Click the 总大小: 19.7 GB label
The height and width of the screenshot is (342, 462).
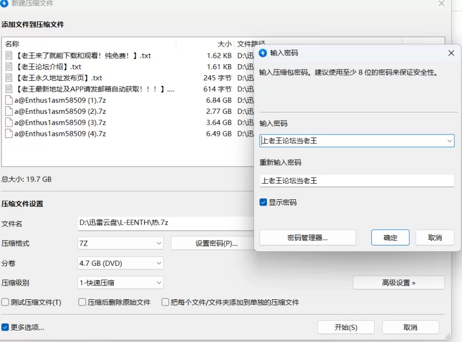[x=26, y=179]
